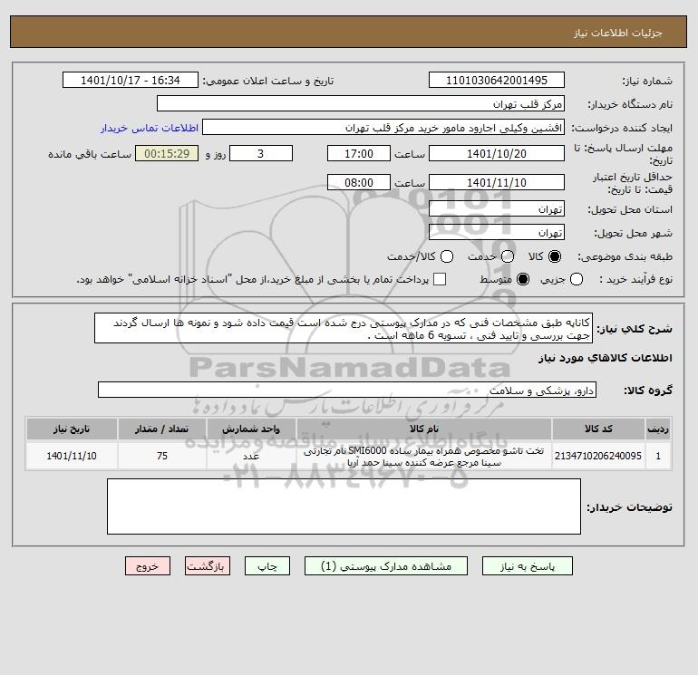Open اطلاعات تماس خریدار link
Screen dimensions: 698x675
pyautogui.click(x=150, y=128)
